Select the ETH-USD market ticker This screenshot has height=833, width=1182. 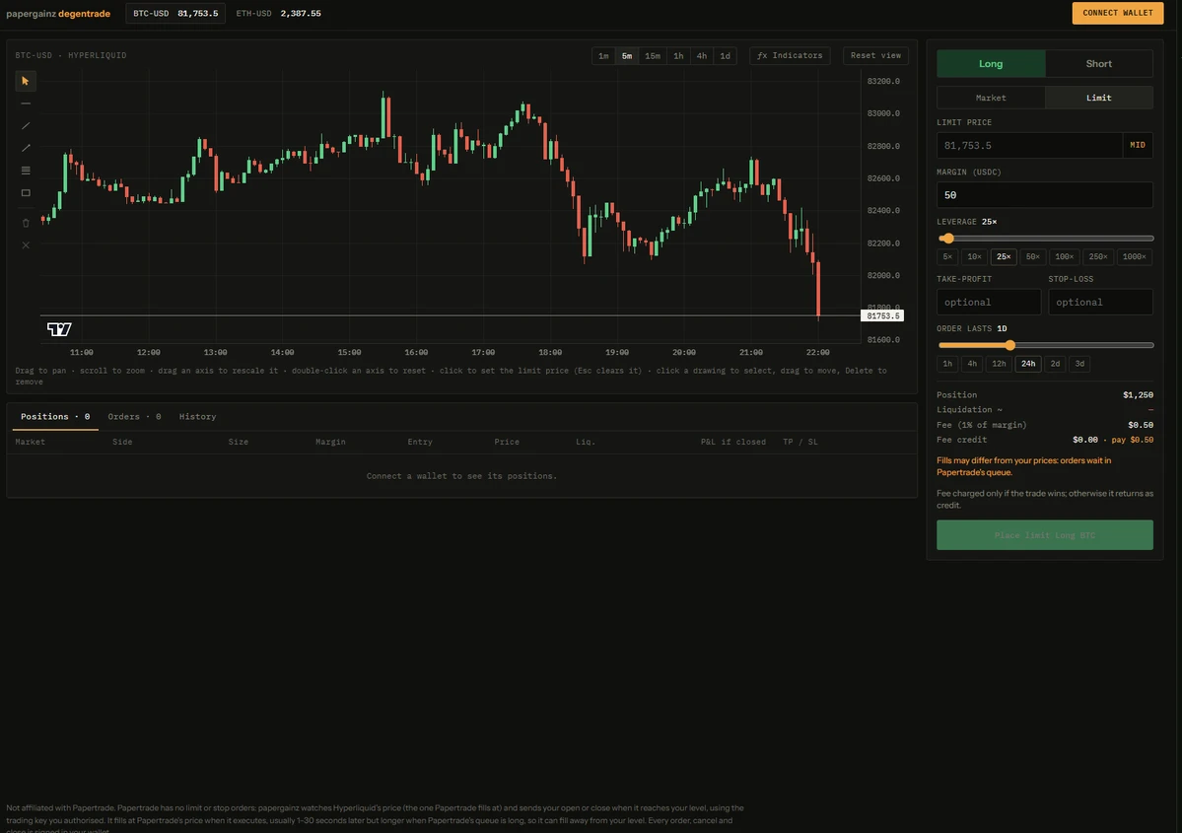[x=278, y=14]
